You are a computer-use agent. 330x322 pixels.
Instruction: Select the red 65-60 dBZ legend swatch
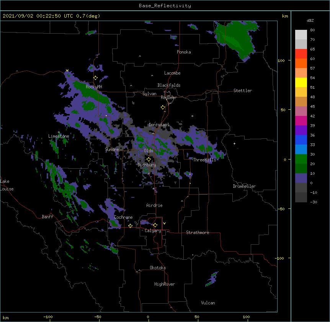click(301, 54)
